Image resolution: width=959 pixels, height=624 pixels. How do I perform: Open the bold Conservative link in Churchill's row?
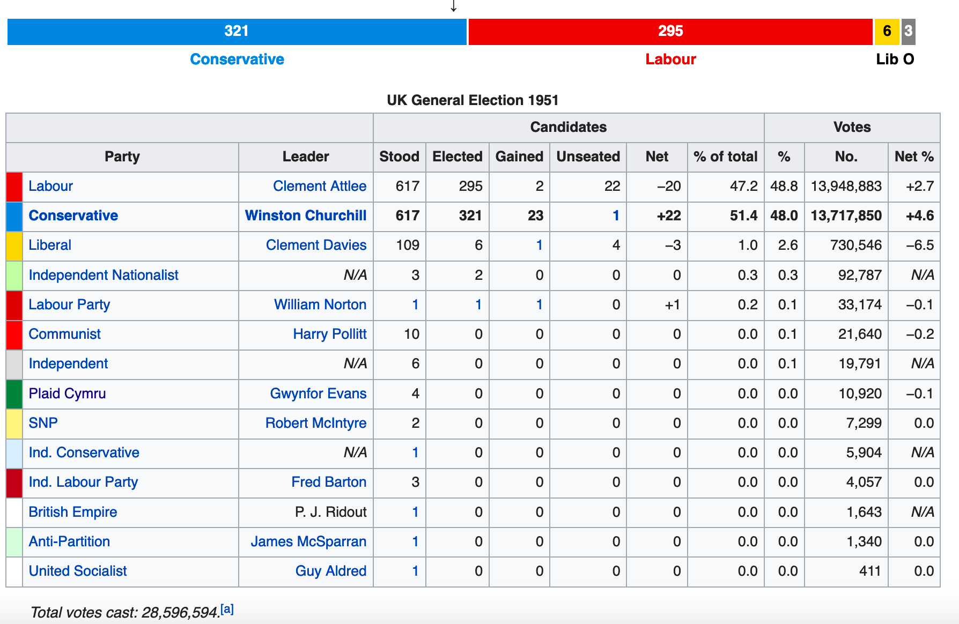(x=73, y=216)
